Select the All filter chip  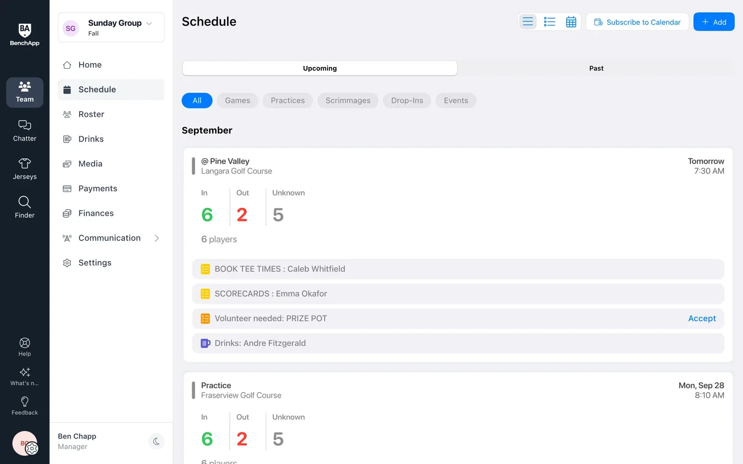(197, 101)
